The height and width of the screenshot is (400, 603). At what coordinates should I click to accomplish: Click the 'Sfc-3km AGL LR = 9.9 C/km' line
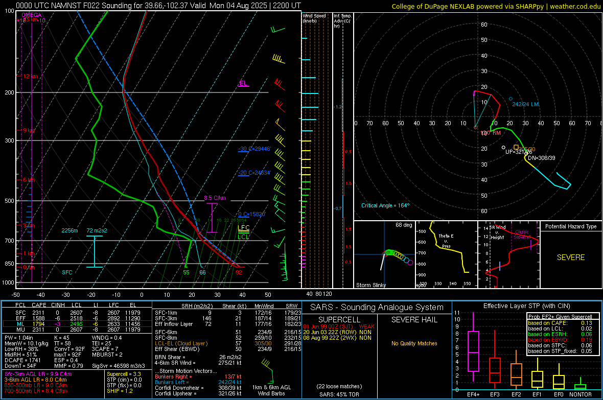point(38,374)
